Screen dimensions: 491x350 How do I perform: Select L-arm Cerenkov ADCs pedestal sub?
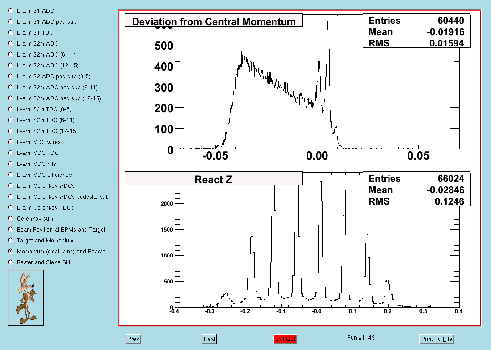pos(10,196)
